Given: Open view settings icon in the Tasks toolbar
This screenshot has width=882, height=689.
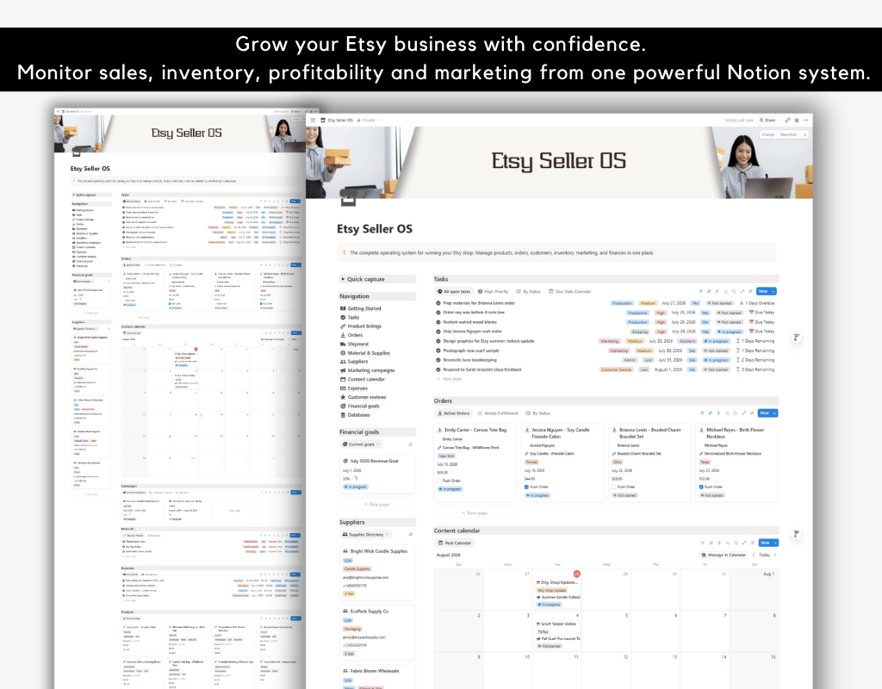Looking at the screenshot, I should 750,291.
